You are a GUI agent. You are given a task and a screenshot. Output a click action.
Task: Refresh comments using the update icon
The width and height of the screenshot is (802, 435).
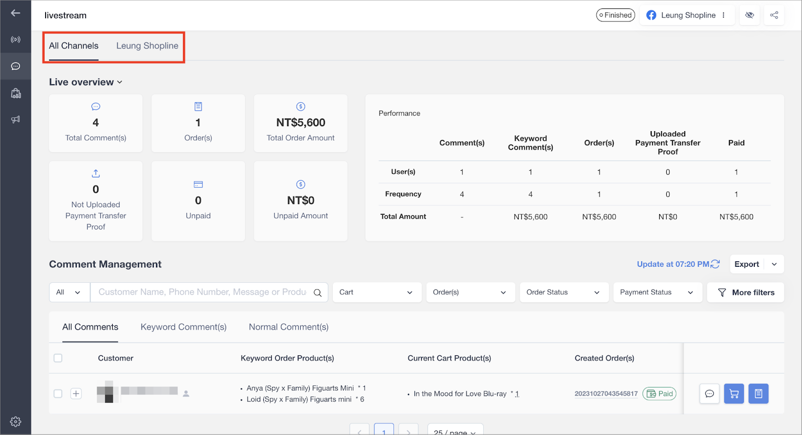[715, 264]
